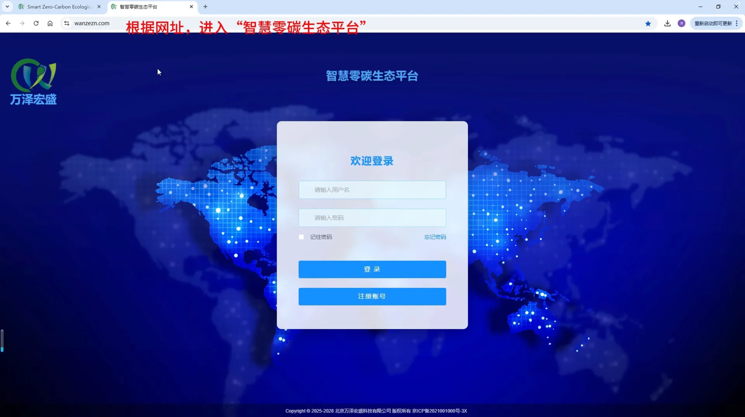Screen dimensions: 745x417
Task: Open site information icon beside URL
Action: coord(67,23)
